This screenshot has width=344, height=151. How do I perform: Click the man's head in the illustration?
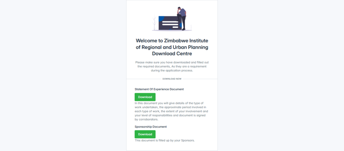click(179, 8)
